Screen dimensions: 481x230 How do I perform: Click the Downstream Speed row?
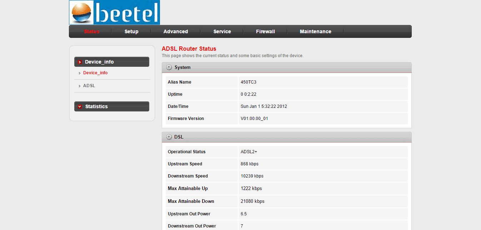(x=286, y=176)
